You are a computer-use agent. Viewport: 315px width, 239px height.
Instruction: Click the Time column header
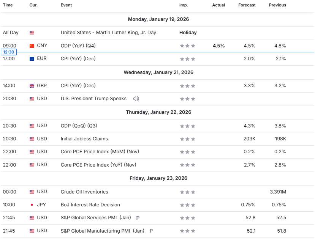[x=8, y=5]
